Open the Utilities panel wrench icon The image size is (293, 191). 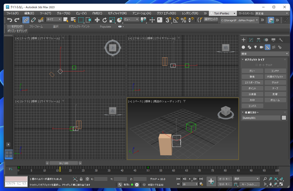281,40
